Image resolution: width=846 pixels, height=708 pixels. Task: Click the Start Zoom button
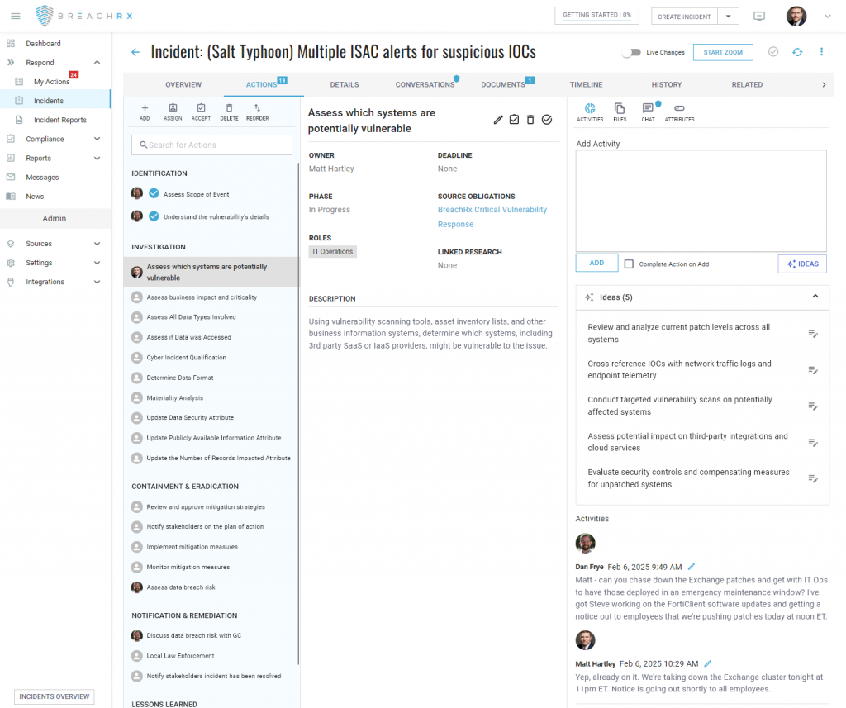(x=723, y=52)
